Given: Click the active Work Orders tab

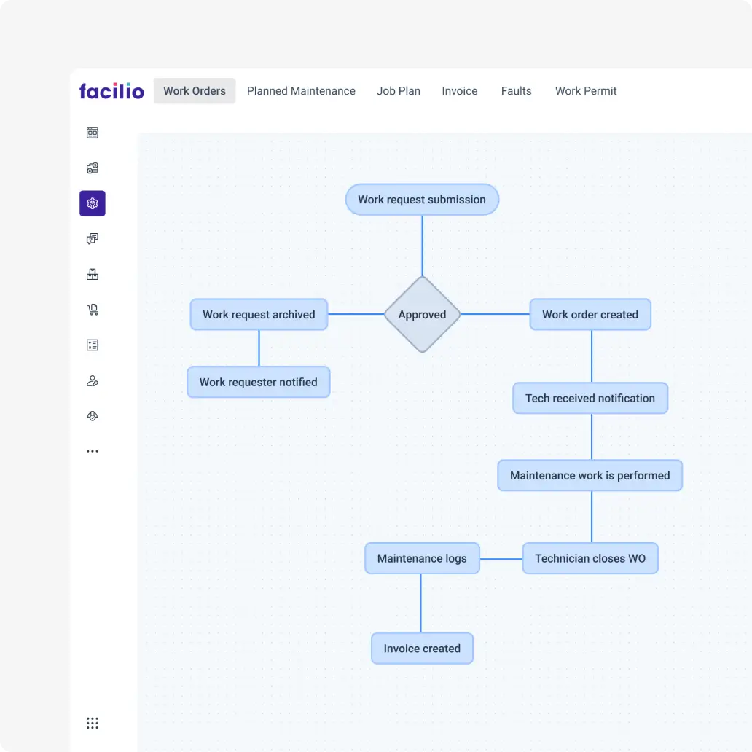Looking at the screenshot, I should (x=194, y=90).
